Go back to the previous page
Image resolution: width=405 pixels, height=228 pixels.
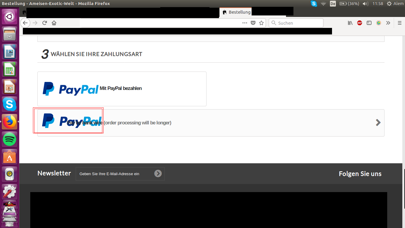tap(25, 23)
